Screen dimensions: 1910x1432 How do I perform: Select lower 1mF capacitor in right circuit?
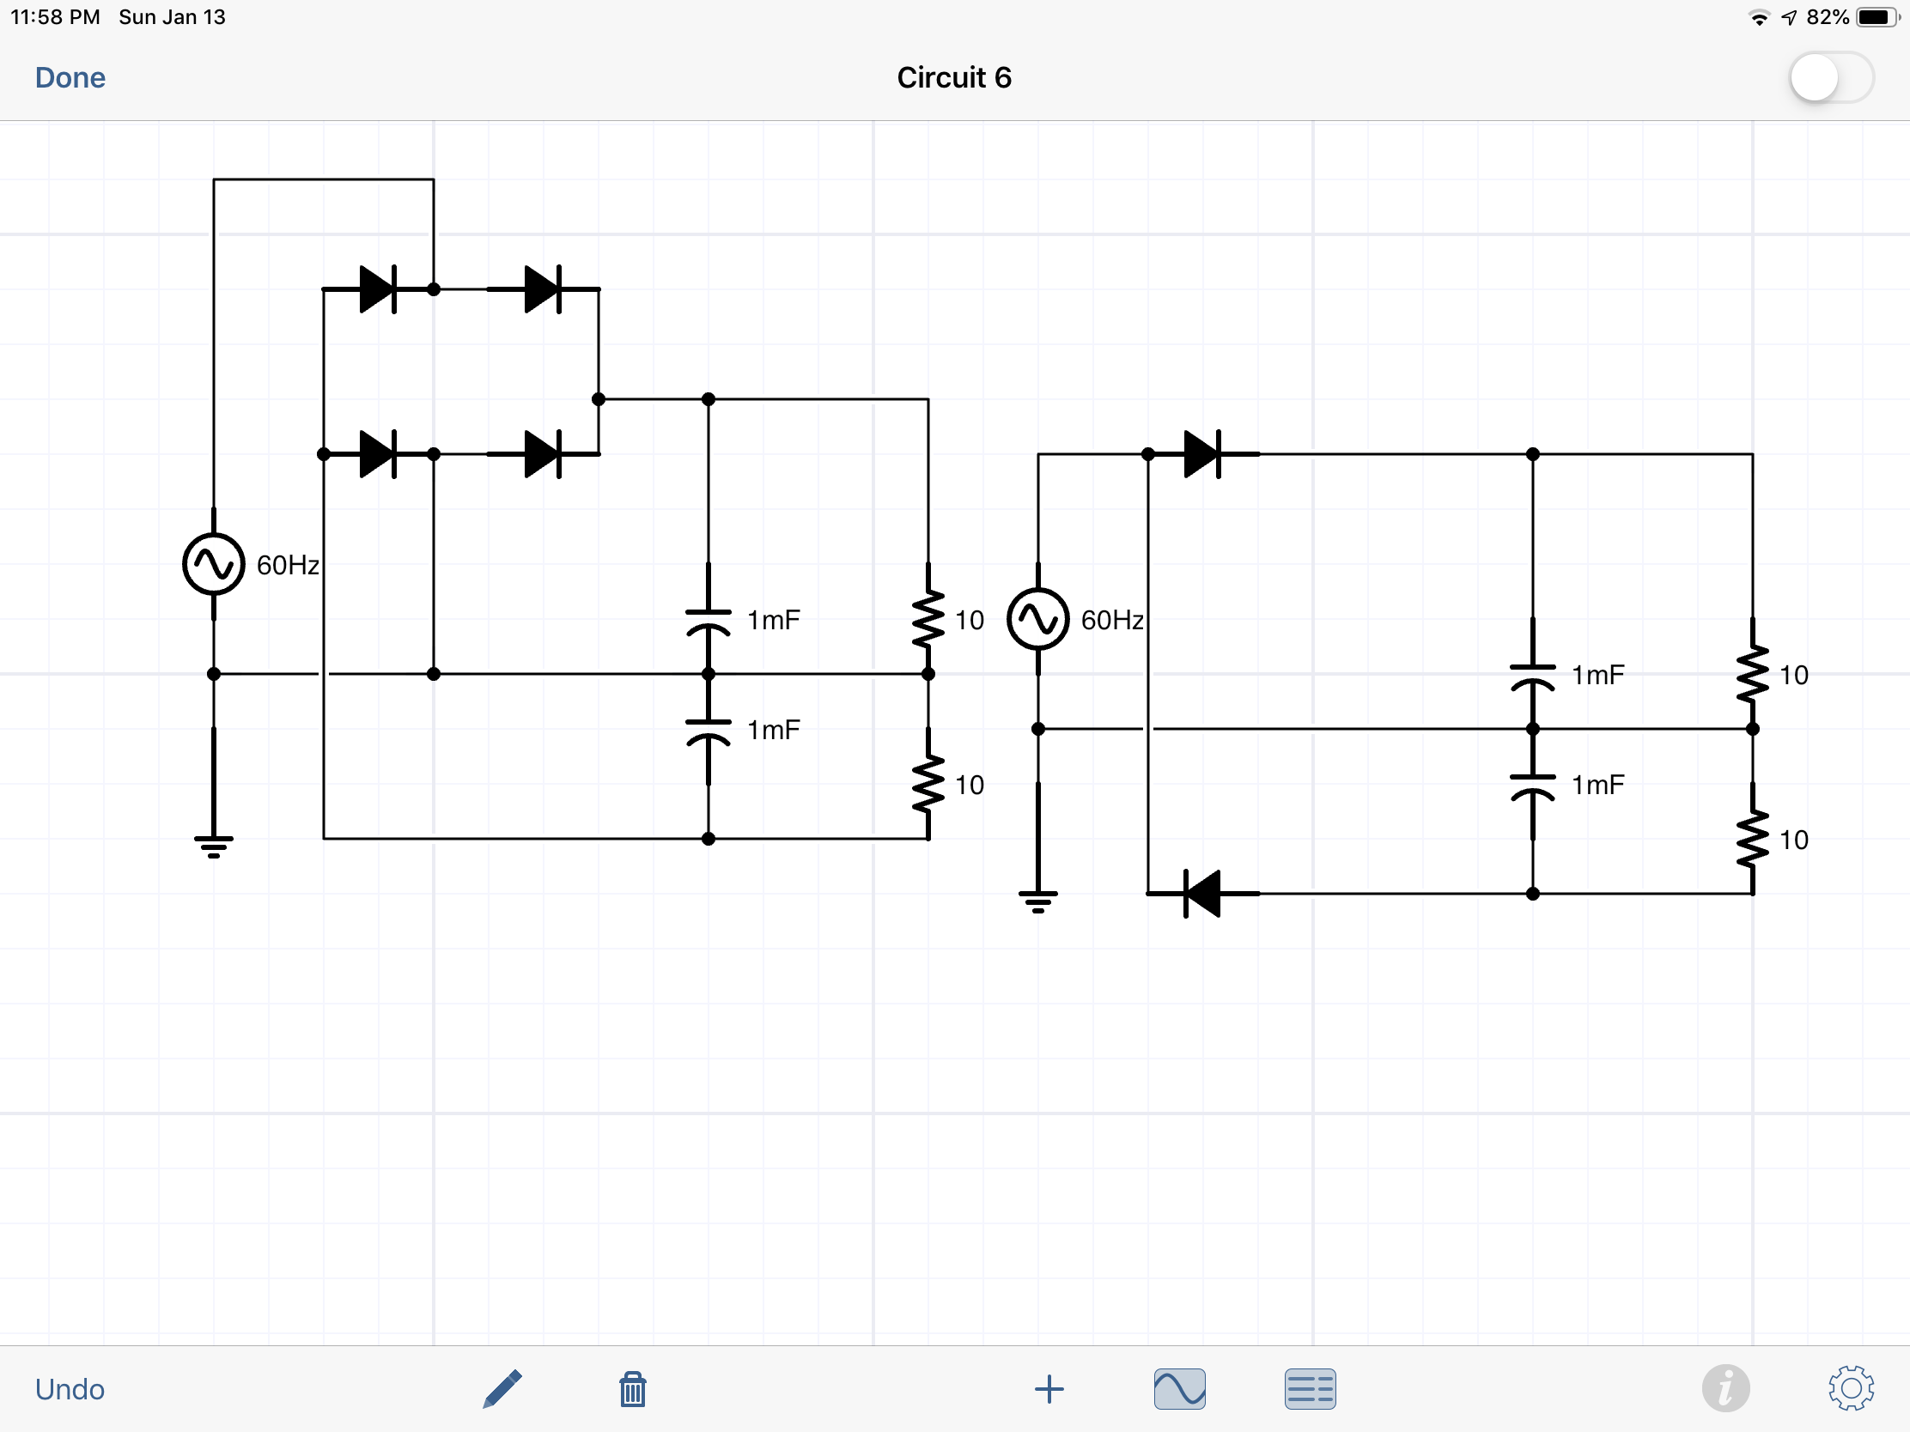pyautogui.click(x=1533, y=784)
